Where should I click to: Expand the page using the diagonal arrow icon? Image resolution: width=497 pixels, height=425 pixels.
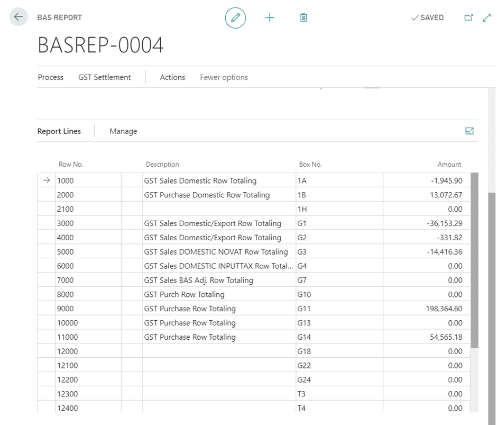(486, 17)
